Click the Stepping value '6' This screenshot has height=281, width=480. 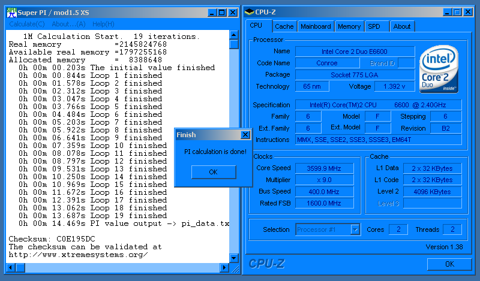446,116
